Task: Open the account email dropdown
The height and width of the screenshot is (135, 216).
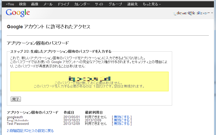Action: [193, 13]
